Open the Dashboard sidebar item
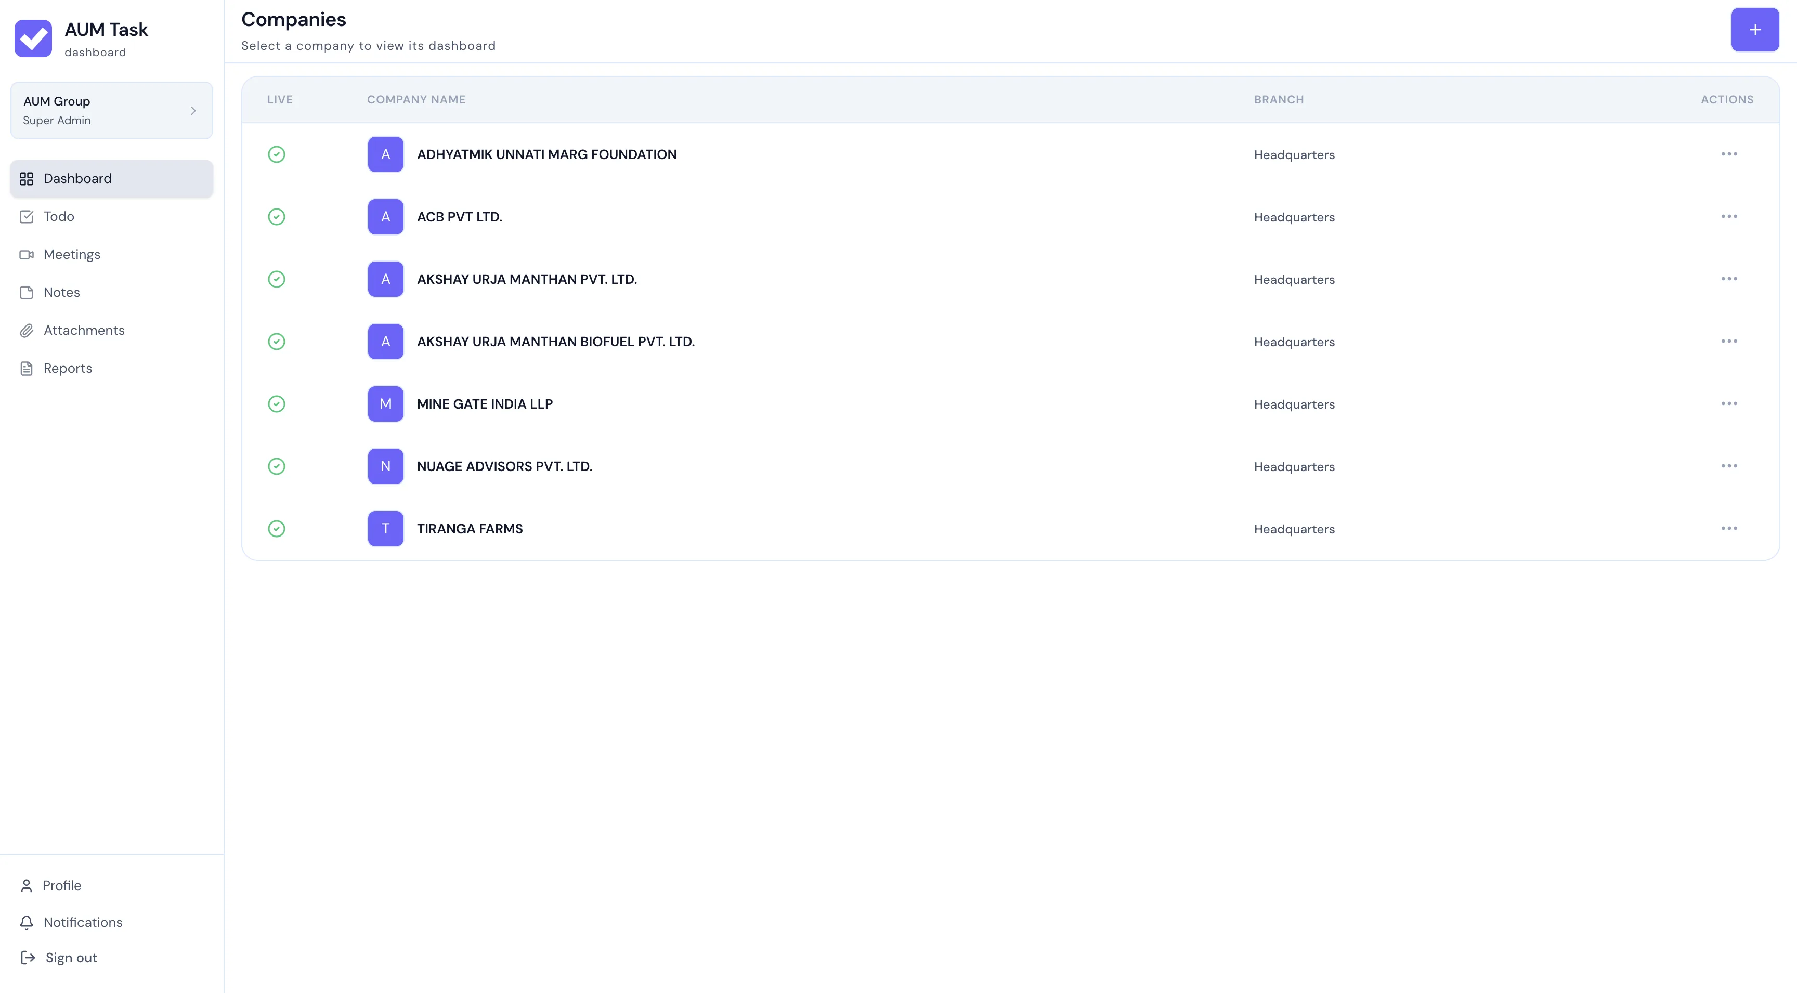Viewport: 1797px width, 993px height. [x=112, y=178]
